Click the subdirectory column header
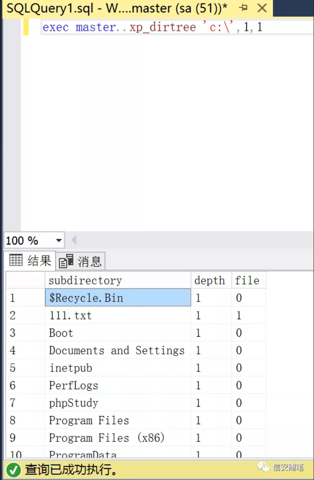Viewport: 314px width, 480px height. 118,280
